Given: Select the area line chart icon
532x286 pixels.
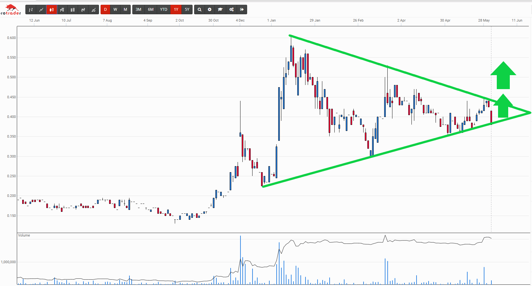Looking at the screenshot, I should point(94,10).
